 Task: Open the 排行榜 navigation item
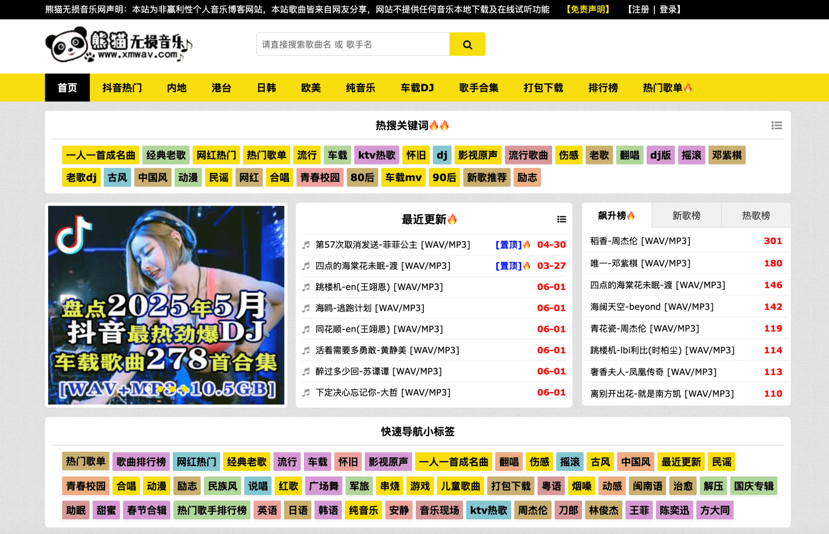603,88
